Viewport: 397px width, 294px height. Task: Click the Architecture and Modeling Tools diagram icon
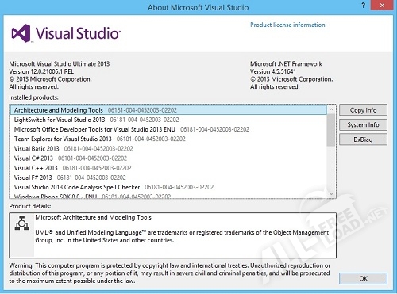22,223
